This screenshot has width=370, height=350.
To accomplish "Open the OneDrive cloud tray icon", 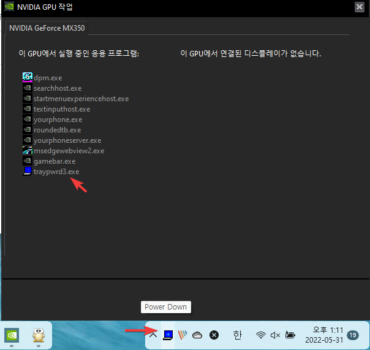I will point(197,335).
